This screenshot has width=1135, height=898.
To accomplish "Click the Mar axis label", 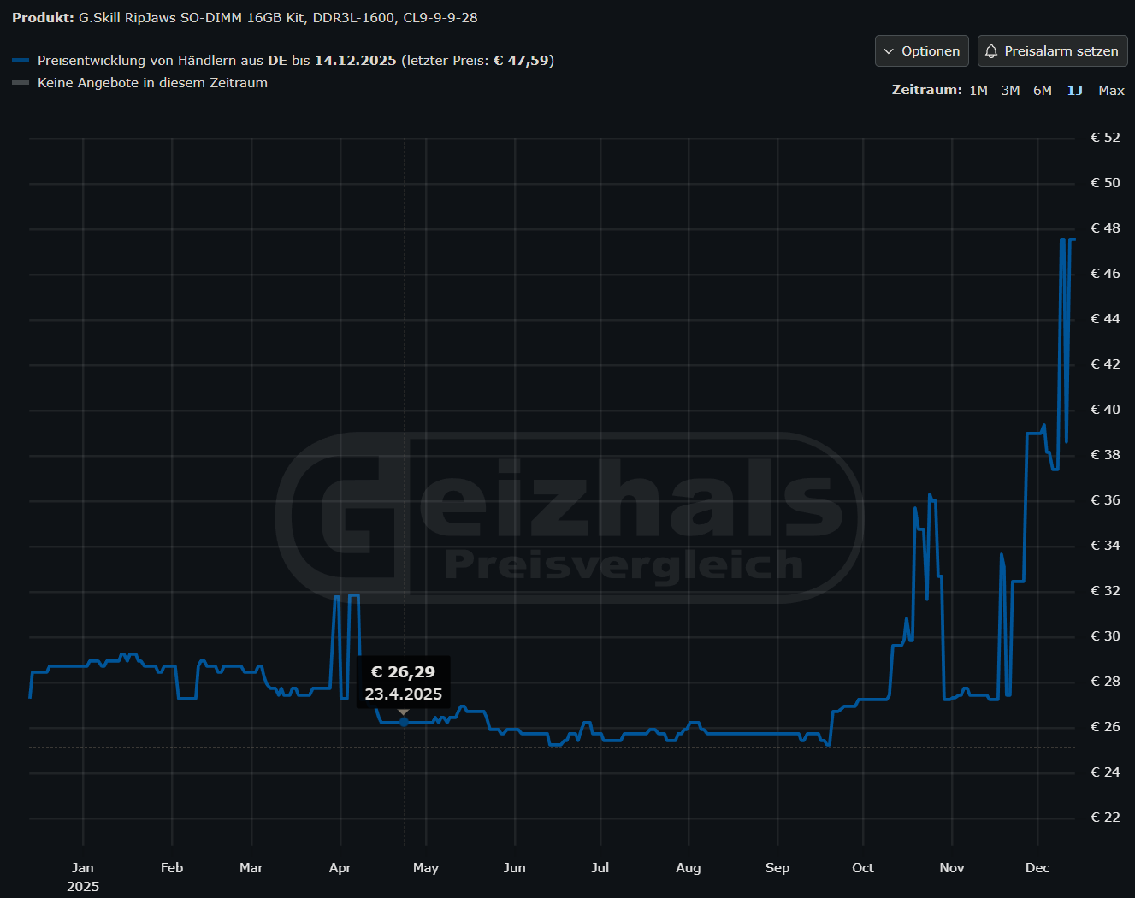I will click(251, 867).
